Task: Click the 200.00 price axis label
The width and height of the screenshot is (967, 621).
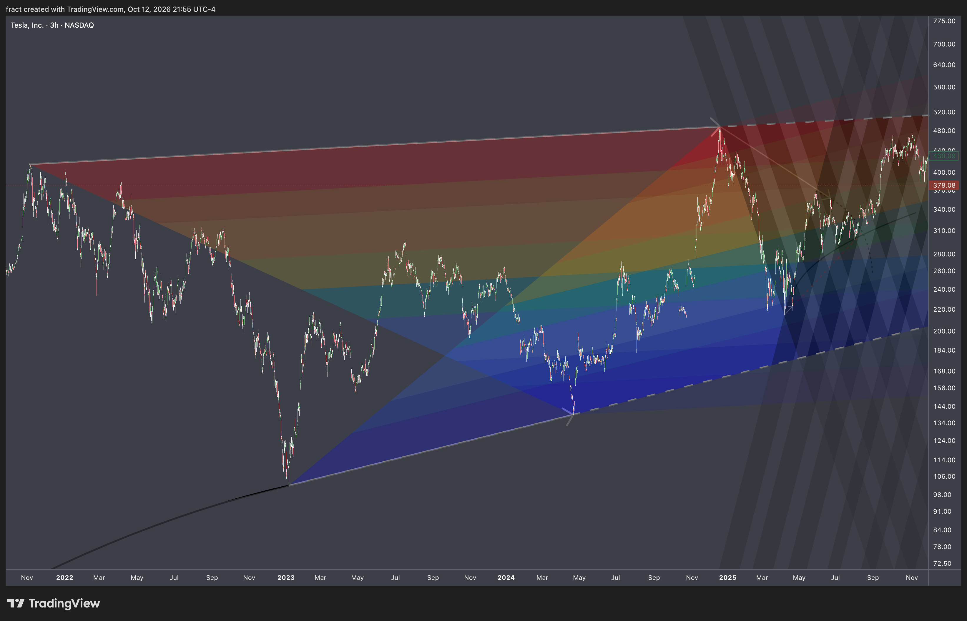Action: click(944, 331)
